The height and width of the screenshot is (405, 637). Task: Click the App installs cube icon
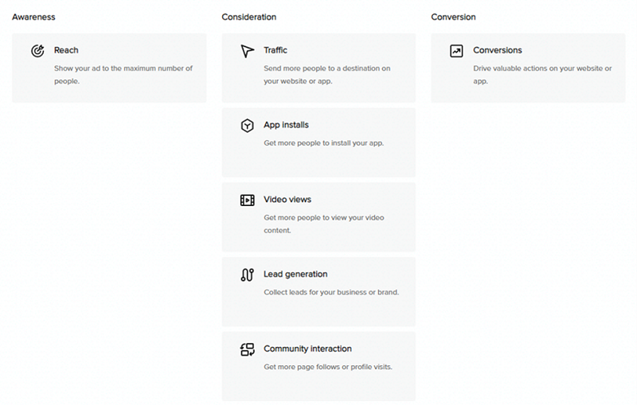click(x=247, y=126)
